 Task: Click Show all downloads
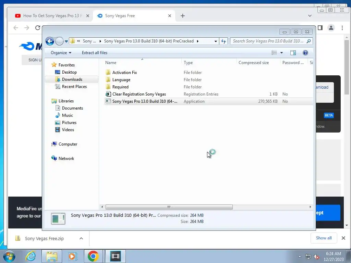click(324, 238)
